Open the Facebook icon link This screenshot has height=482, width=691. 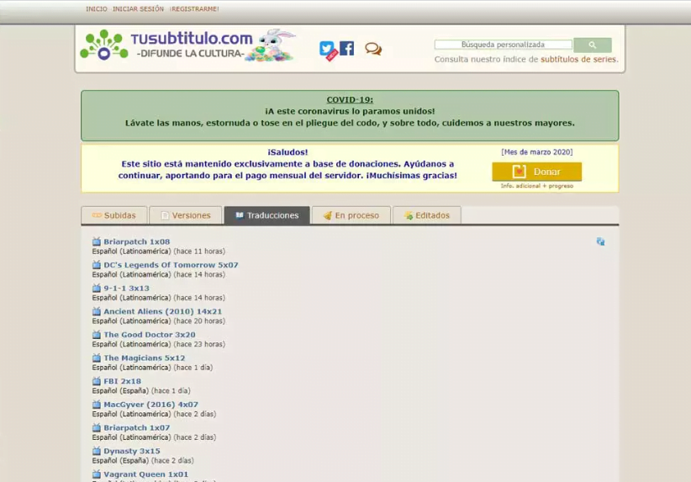(x=346, y=48)
